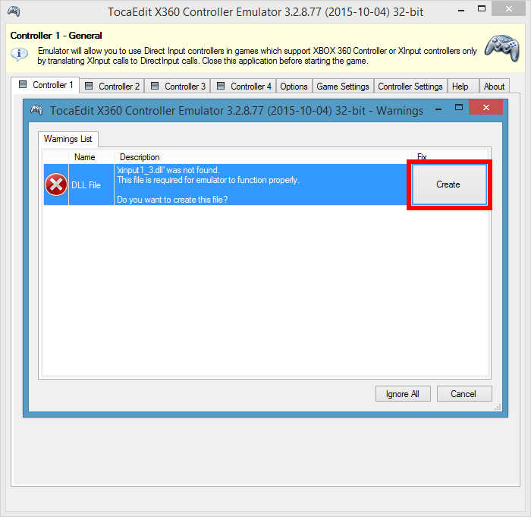
Task: Open the Controller 3 tab
Action: pyautogui.click(x=178, y=86)
